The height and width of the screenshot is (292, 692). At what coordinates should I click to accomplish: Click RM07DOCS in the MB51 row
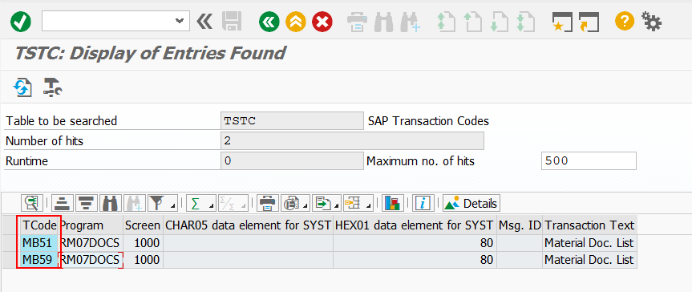(91, 242)
